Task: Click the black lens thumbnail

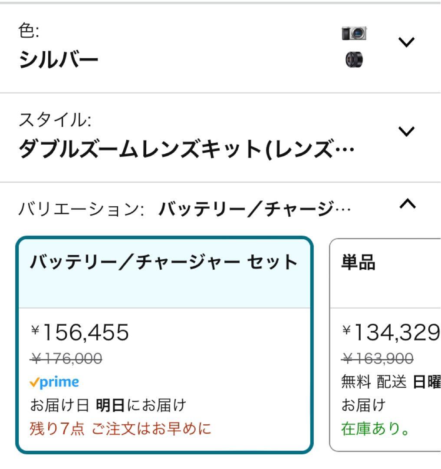Action: point(354,59)
